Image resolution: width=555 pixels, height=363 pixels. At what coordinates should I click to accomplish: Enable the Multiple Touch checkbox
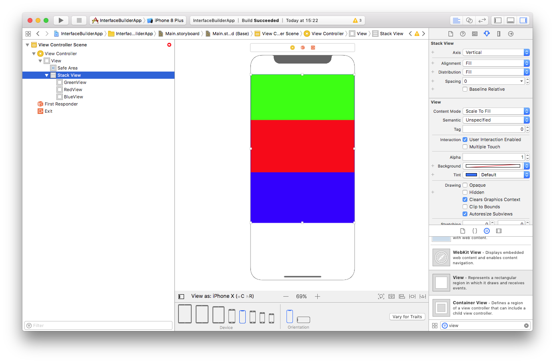[x=465, y=147]
